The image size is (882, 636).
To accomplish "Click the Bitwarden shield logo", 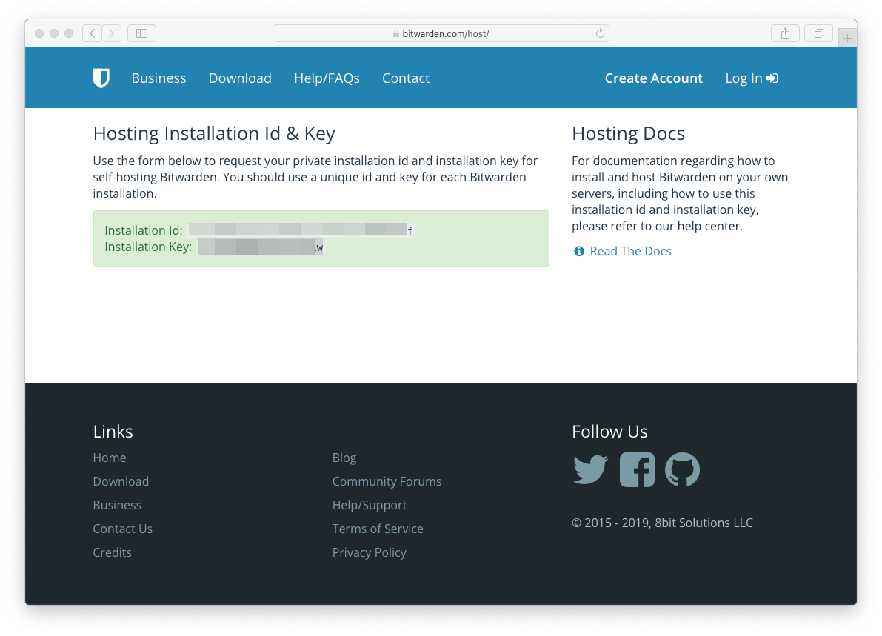I will point(101,78).
